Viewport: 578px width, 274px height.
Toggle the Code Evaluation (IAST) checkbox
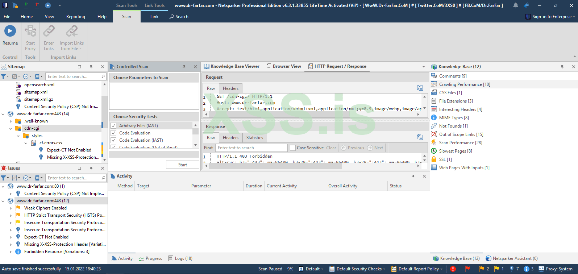click(x=113, y=140)
